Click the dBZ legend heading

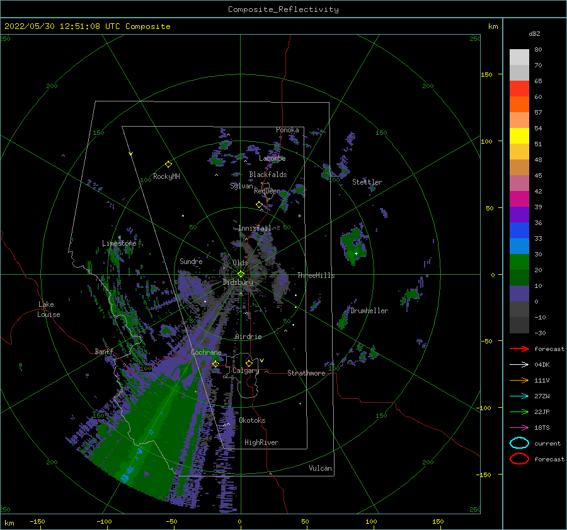534,33
